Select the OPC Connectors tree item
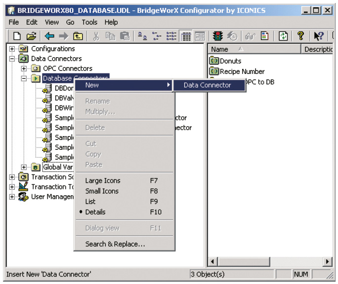 click(68, 69)
